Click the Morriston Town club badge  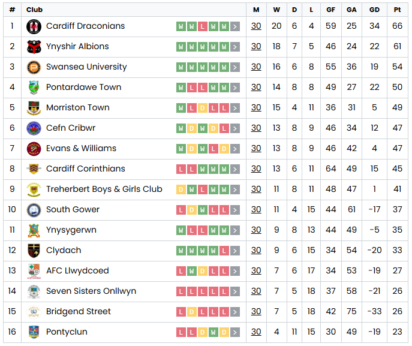point(34,108)
